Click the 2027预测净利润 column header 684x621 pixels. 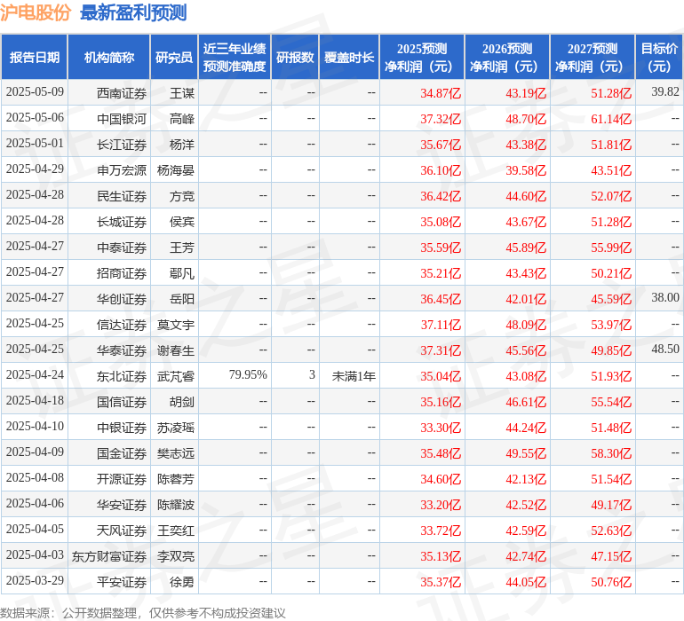tap(593, 57)
